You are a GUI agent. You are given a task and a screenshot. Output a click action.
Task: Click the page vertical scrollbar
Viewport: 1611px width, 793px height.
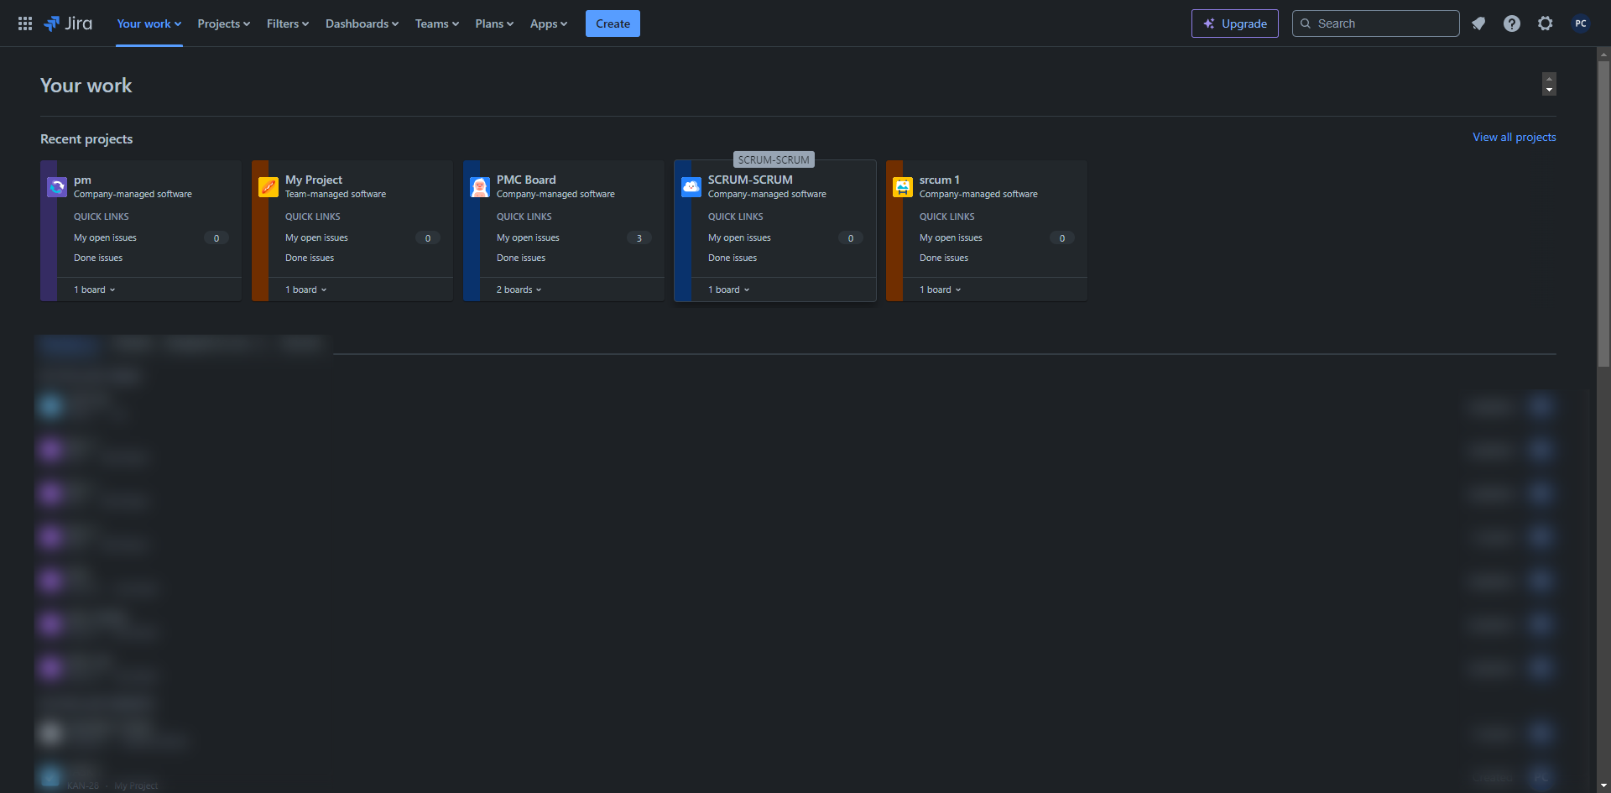tap(1603, 214)
